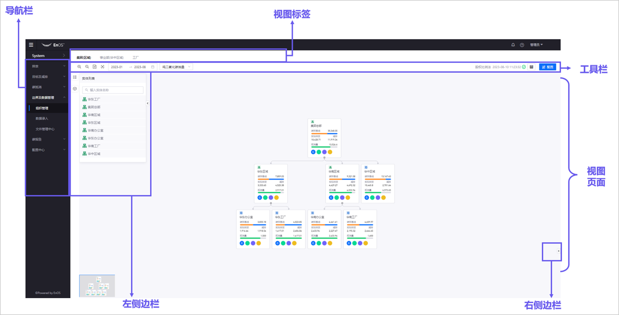The image size is (619, 315).
Task: Click the 股权比例法 label in toolbar
Action: click(x=483, y=67)
